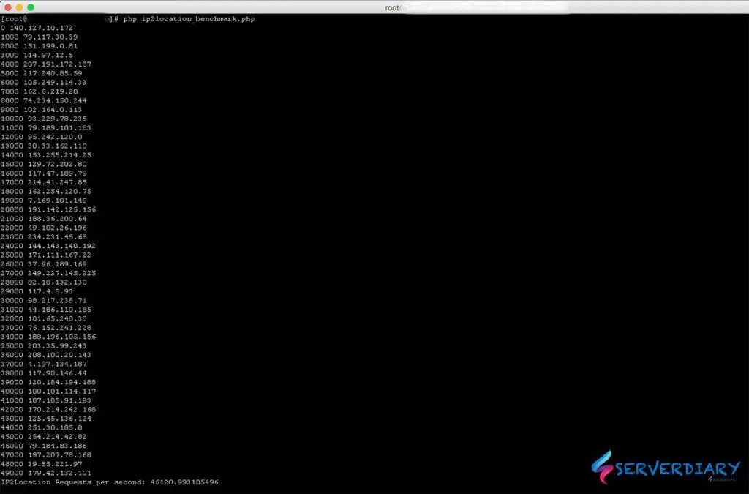Choose the output line numbered 30000
749x494 pixels.
(43, 301)
